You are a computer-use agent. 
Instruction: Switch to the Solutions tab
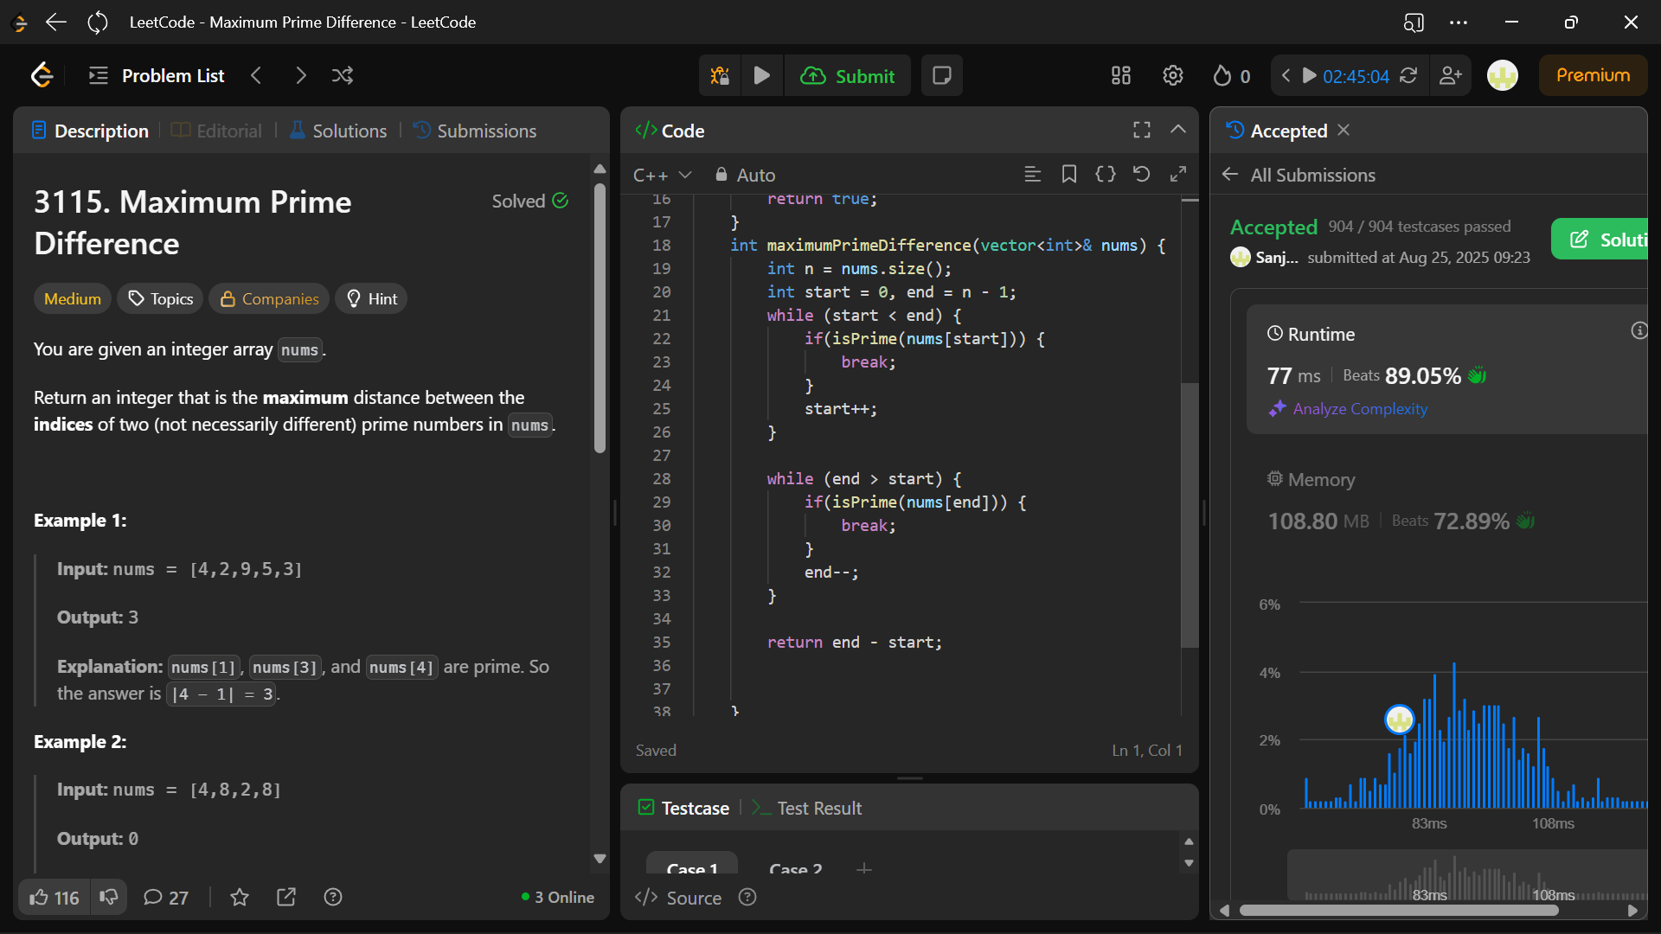(x=339, y=131)
